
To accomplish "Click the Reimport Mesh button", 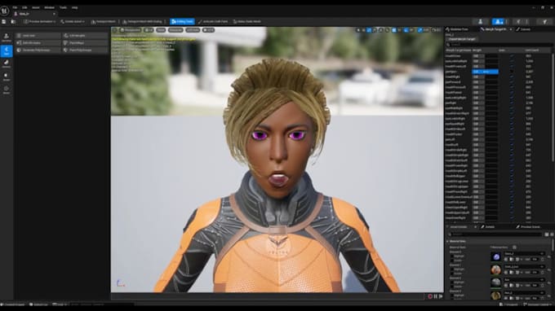I will pos(104,21).
